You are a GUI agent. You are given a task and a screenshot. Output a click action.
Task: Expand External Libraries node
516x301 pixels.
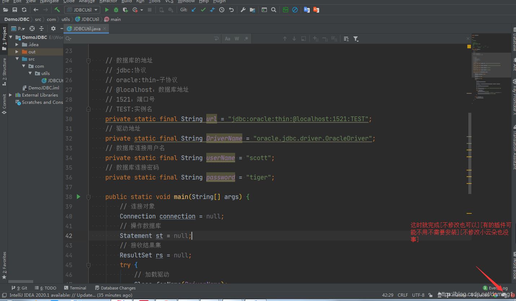(10, 95)
